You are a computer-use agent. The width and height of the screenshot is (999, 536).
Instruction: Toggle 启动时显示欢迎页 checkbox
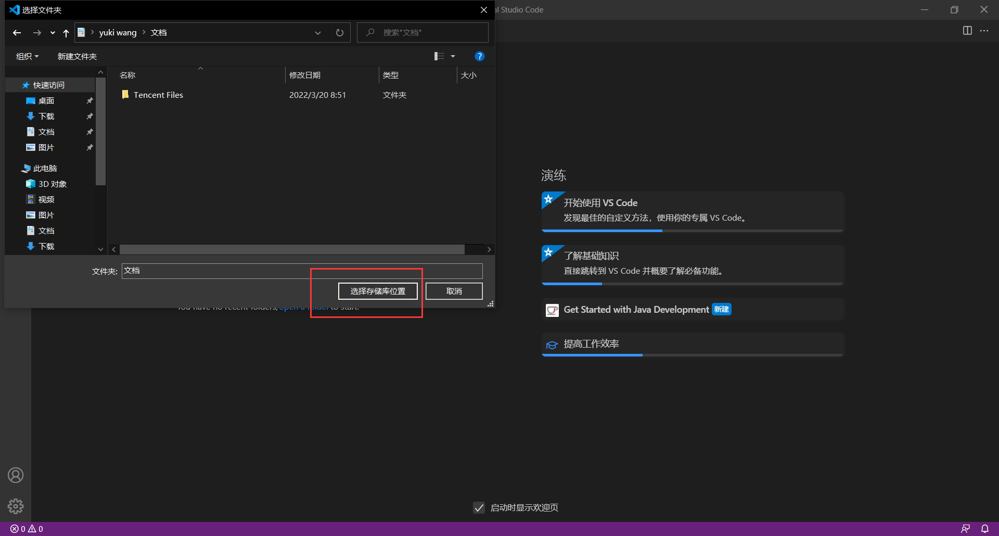[x=479, y=507]
